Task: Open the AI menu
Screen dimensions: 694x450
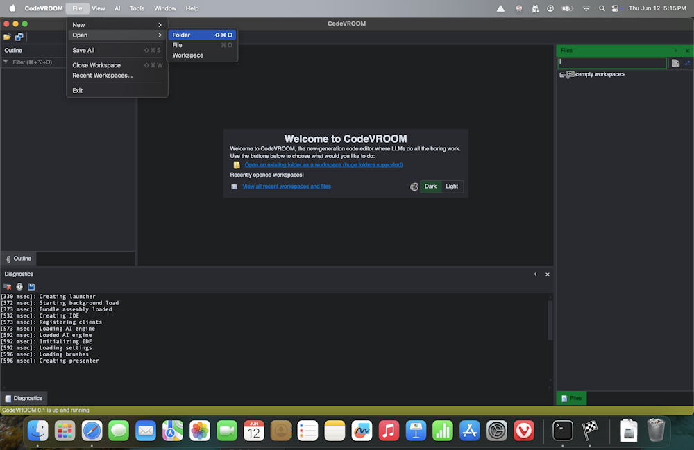Action: [x=117, y=8]
